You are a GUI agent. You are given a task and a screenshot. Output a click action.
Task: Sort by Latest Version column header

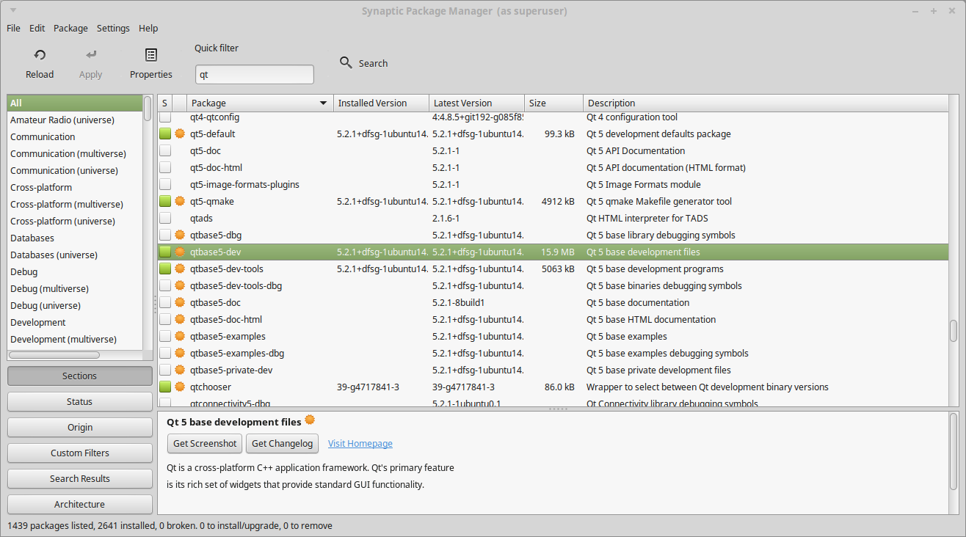click(x=477, y=103)
